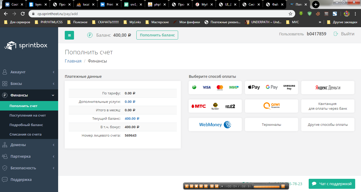Open Чат с поддержкой button
This screenshot has height=192, width=361.
[x=332, y=184]
